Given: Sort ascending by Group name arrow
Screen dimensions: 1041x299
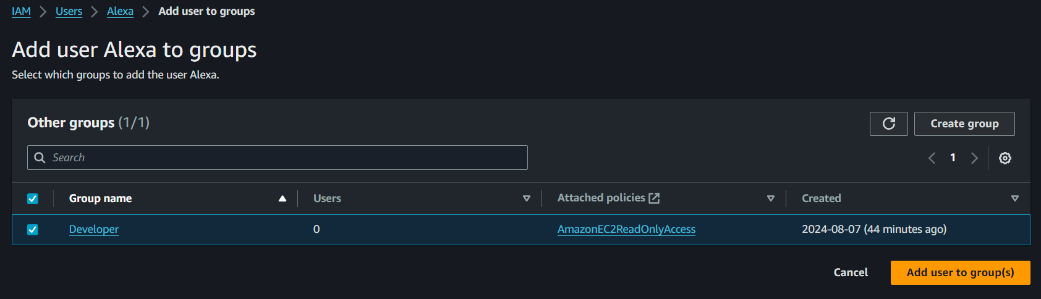Looking at the screenshot, I should tap(283, 198).
